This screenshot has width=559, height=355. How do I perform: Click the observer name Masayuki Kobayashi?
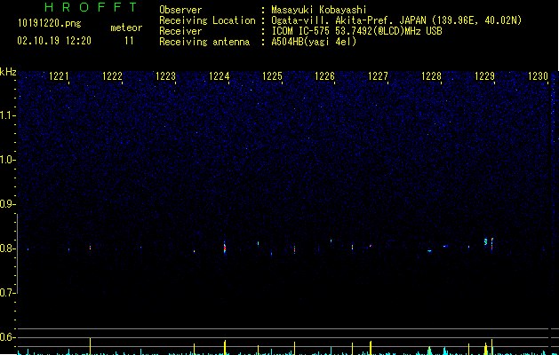319,10
